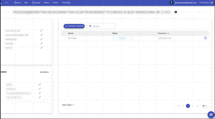Click the Dodaj button
The height and width of the screenshot is (119, 215).
(44, 72)
